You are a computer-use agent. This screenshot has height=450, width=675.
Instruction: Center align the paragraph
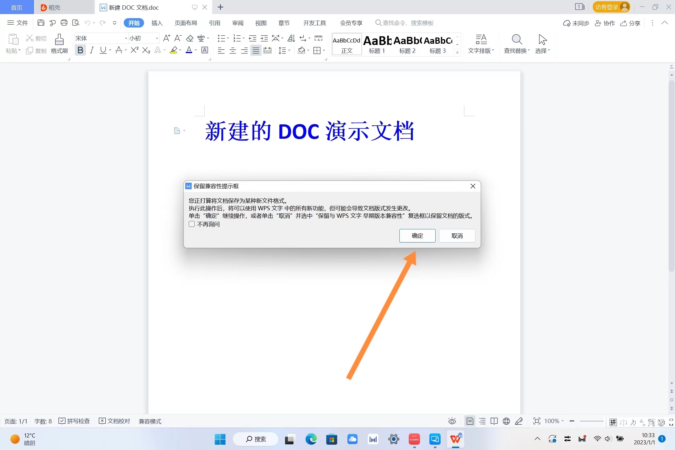click(x=232, y=50)
